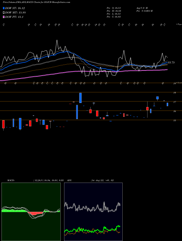Click the ADX values '(14 day) 22, +49, -32'

coord(102,180)
